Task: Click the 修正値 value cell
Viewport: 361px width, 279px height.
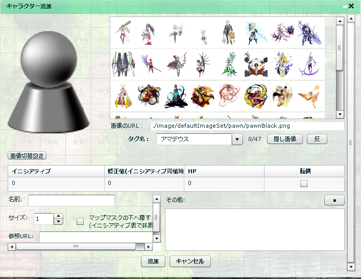Action: click(144, 183)
